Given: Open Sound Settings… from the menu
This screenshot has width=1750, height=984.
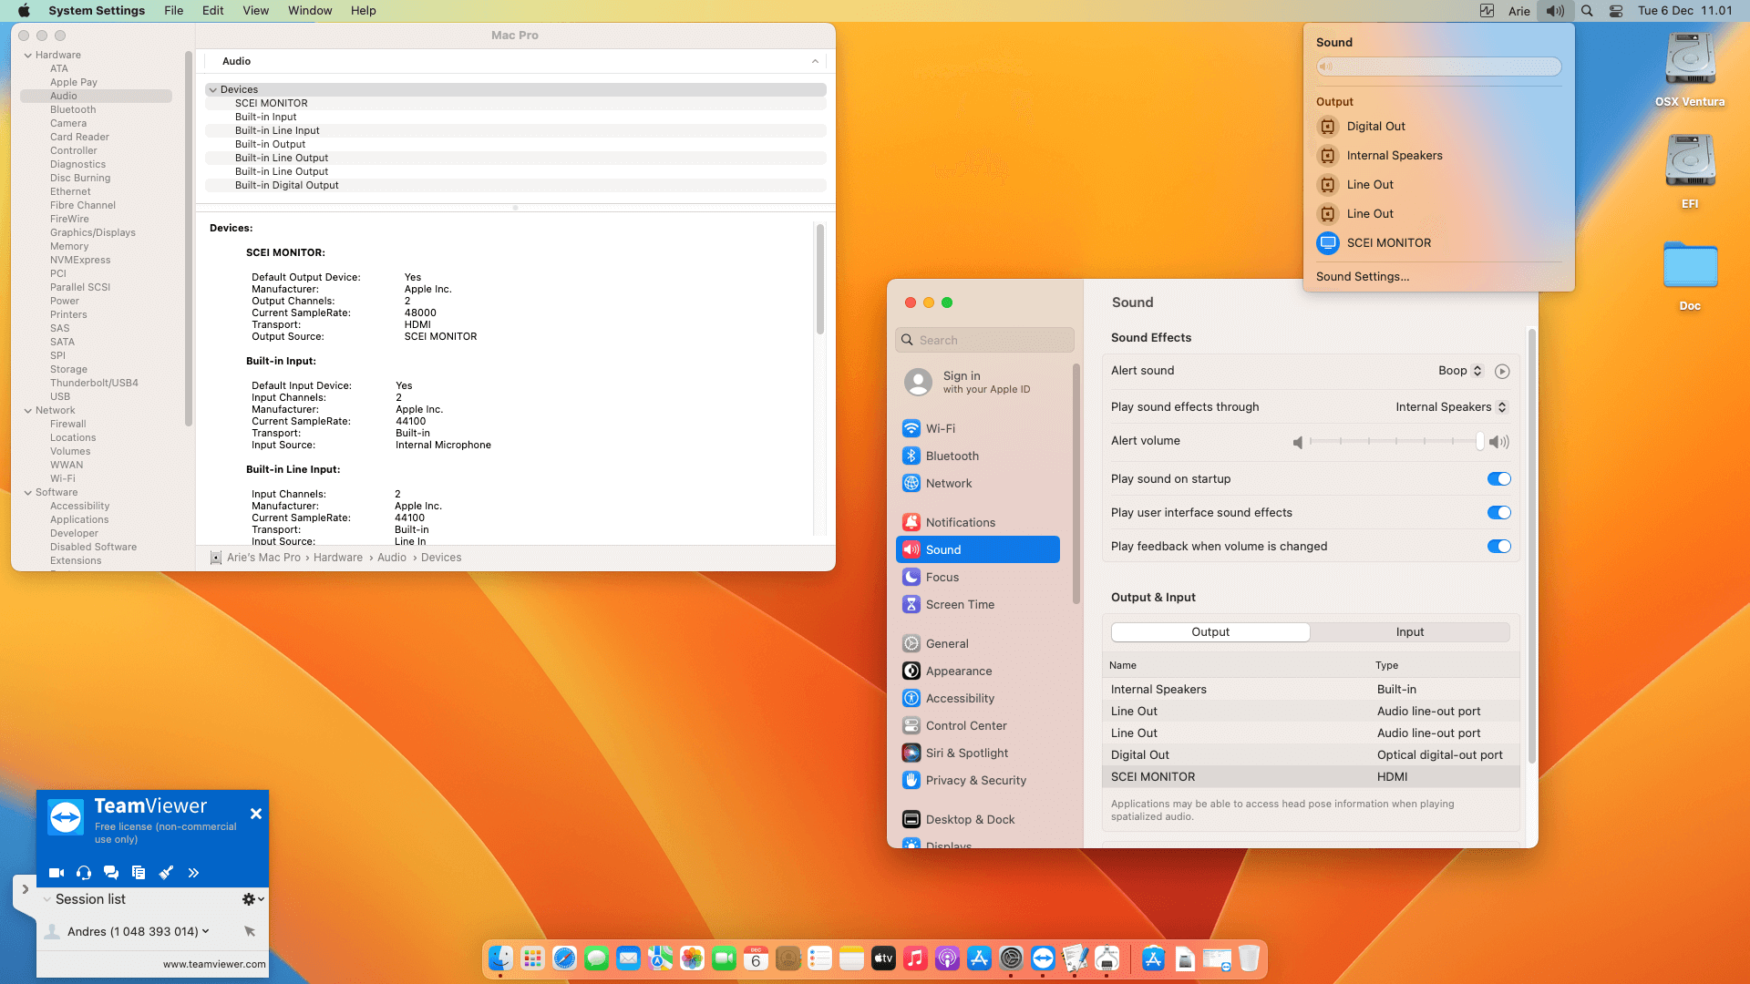Looking at the screenshot, I should pos(1362,277).
